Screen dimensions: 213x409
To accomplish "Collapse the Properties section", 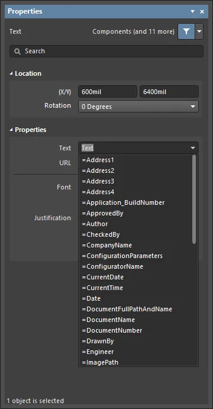I will tap(11, 130).
